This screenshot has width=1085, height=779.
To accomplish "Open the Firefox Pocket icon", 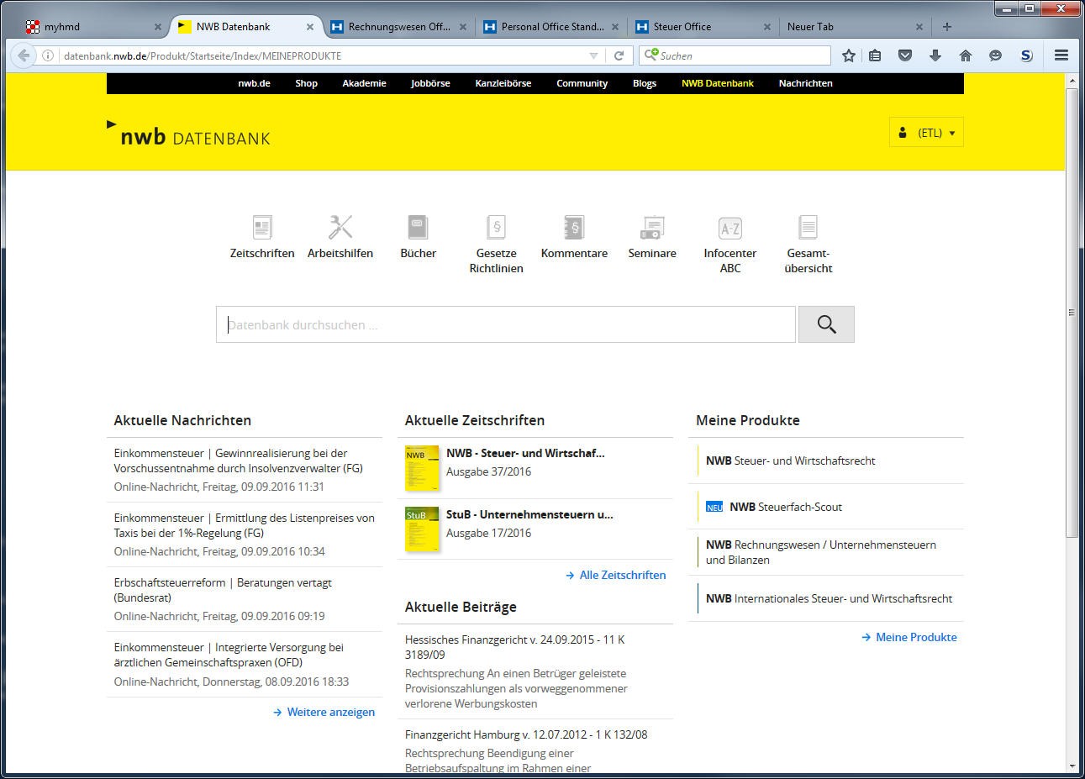I will [905, 55].
